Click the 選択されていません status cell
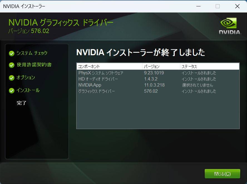The width and height of the screenshot is (247, 184). tap(197, 85)
